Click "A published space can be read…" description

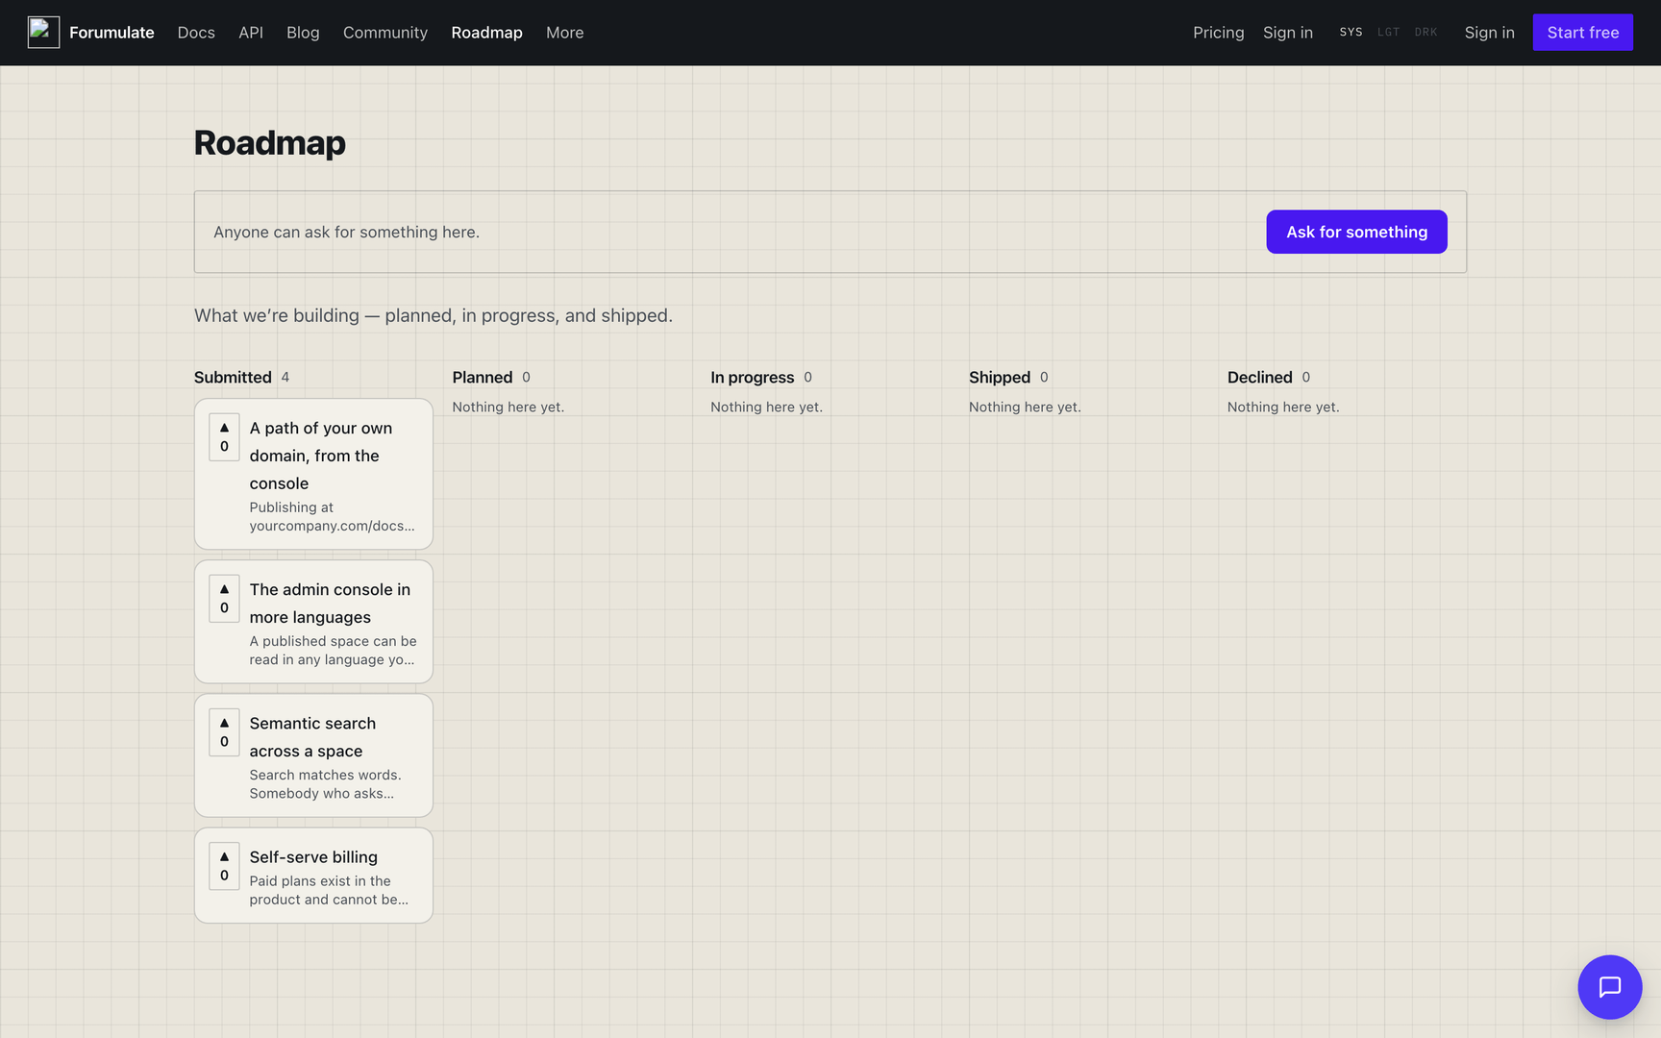coord(333,651)
